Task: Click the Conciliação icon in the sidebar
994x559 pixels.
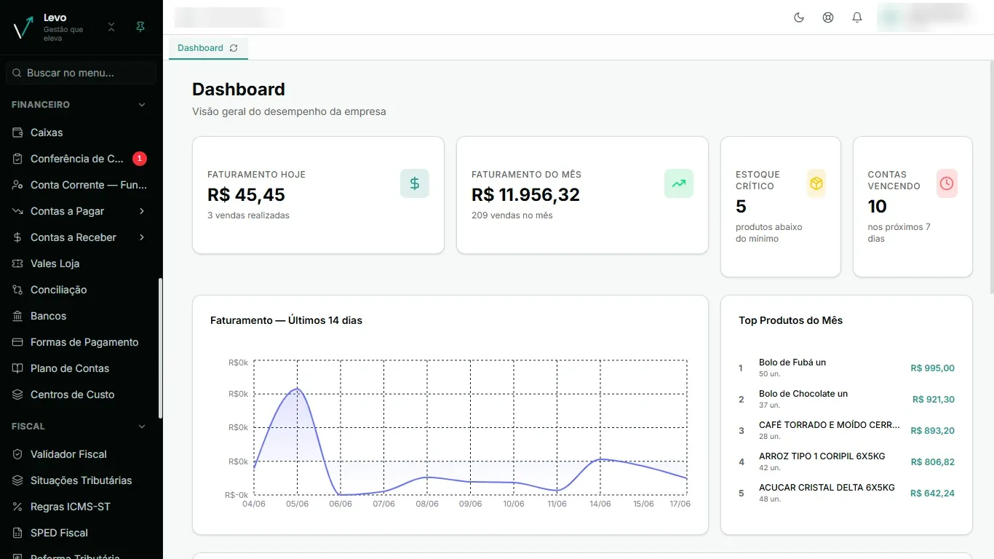Action: 17,290
